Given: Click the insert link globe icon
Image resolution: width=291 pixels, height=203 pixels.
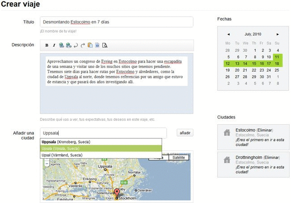Looking at the screenshot, I should [x=61, y=45].
